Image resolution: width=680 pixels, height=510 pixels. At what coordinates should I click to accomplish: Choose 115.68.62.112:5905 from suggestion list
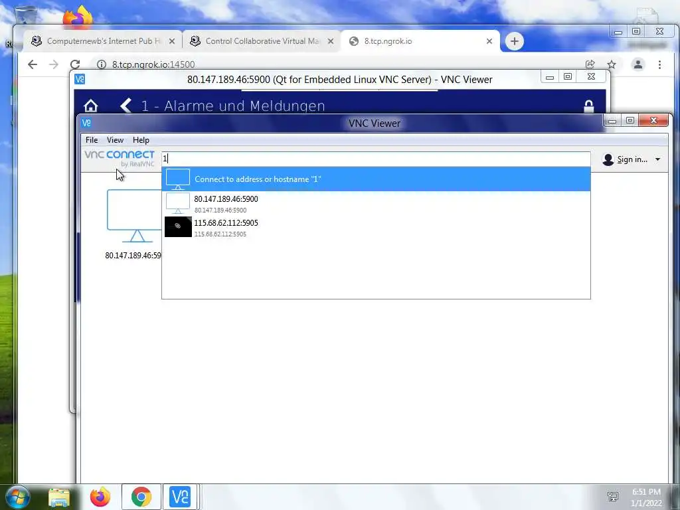(x=376, y=227)
